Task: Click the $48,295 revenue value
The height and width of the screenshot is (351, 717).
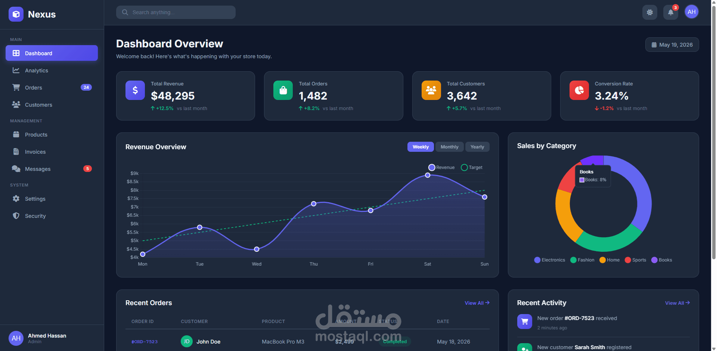Action: [x=173, y=96]
